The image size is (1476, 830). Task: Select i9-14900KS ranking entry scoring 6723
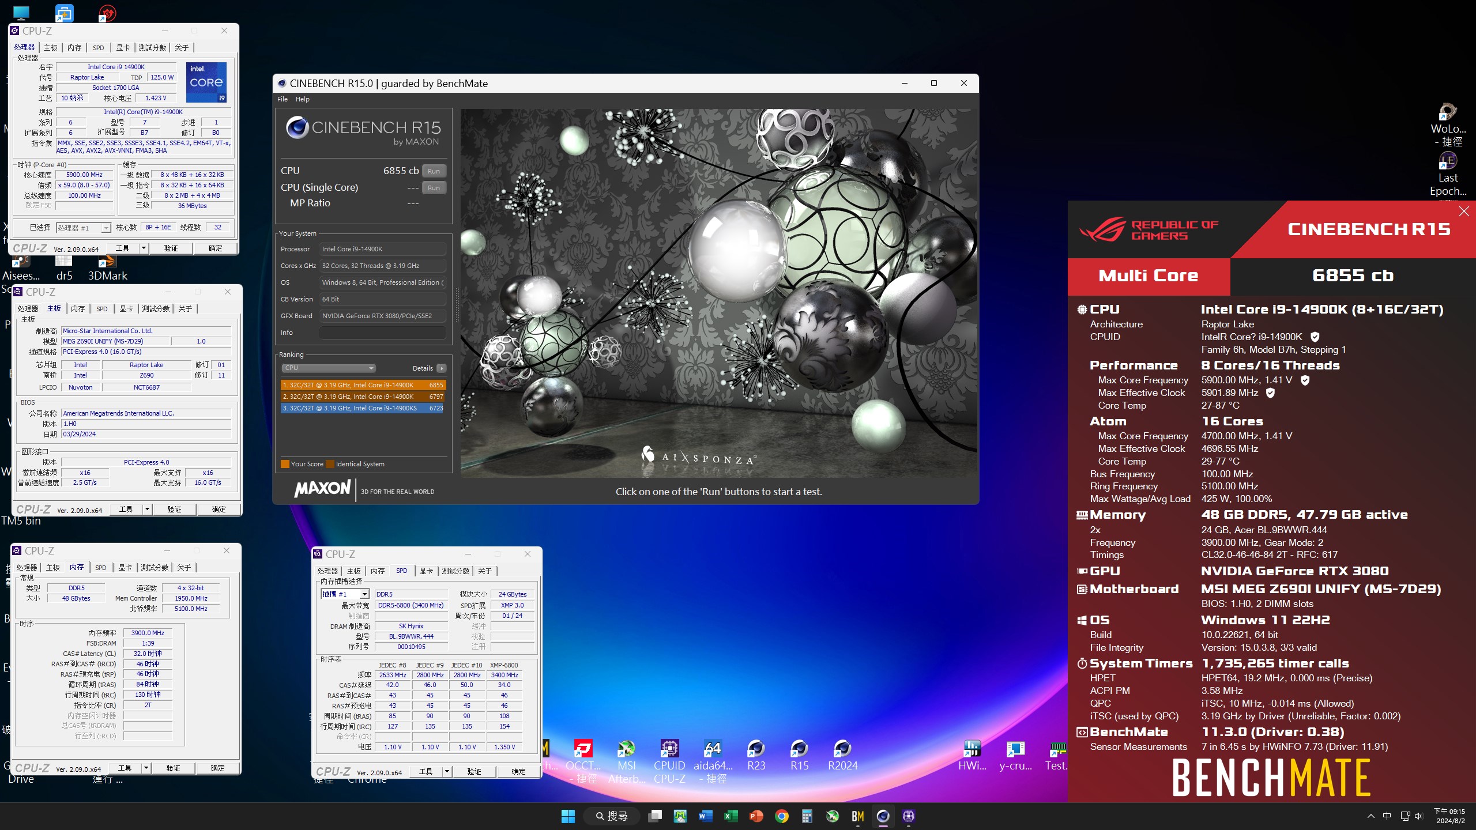(x=363, y=408)
